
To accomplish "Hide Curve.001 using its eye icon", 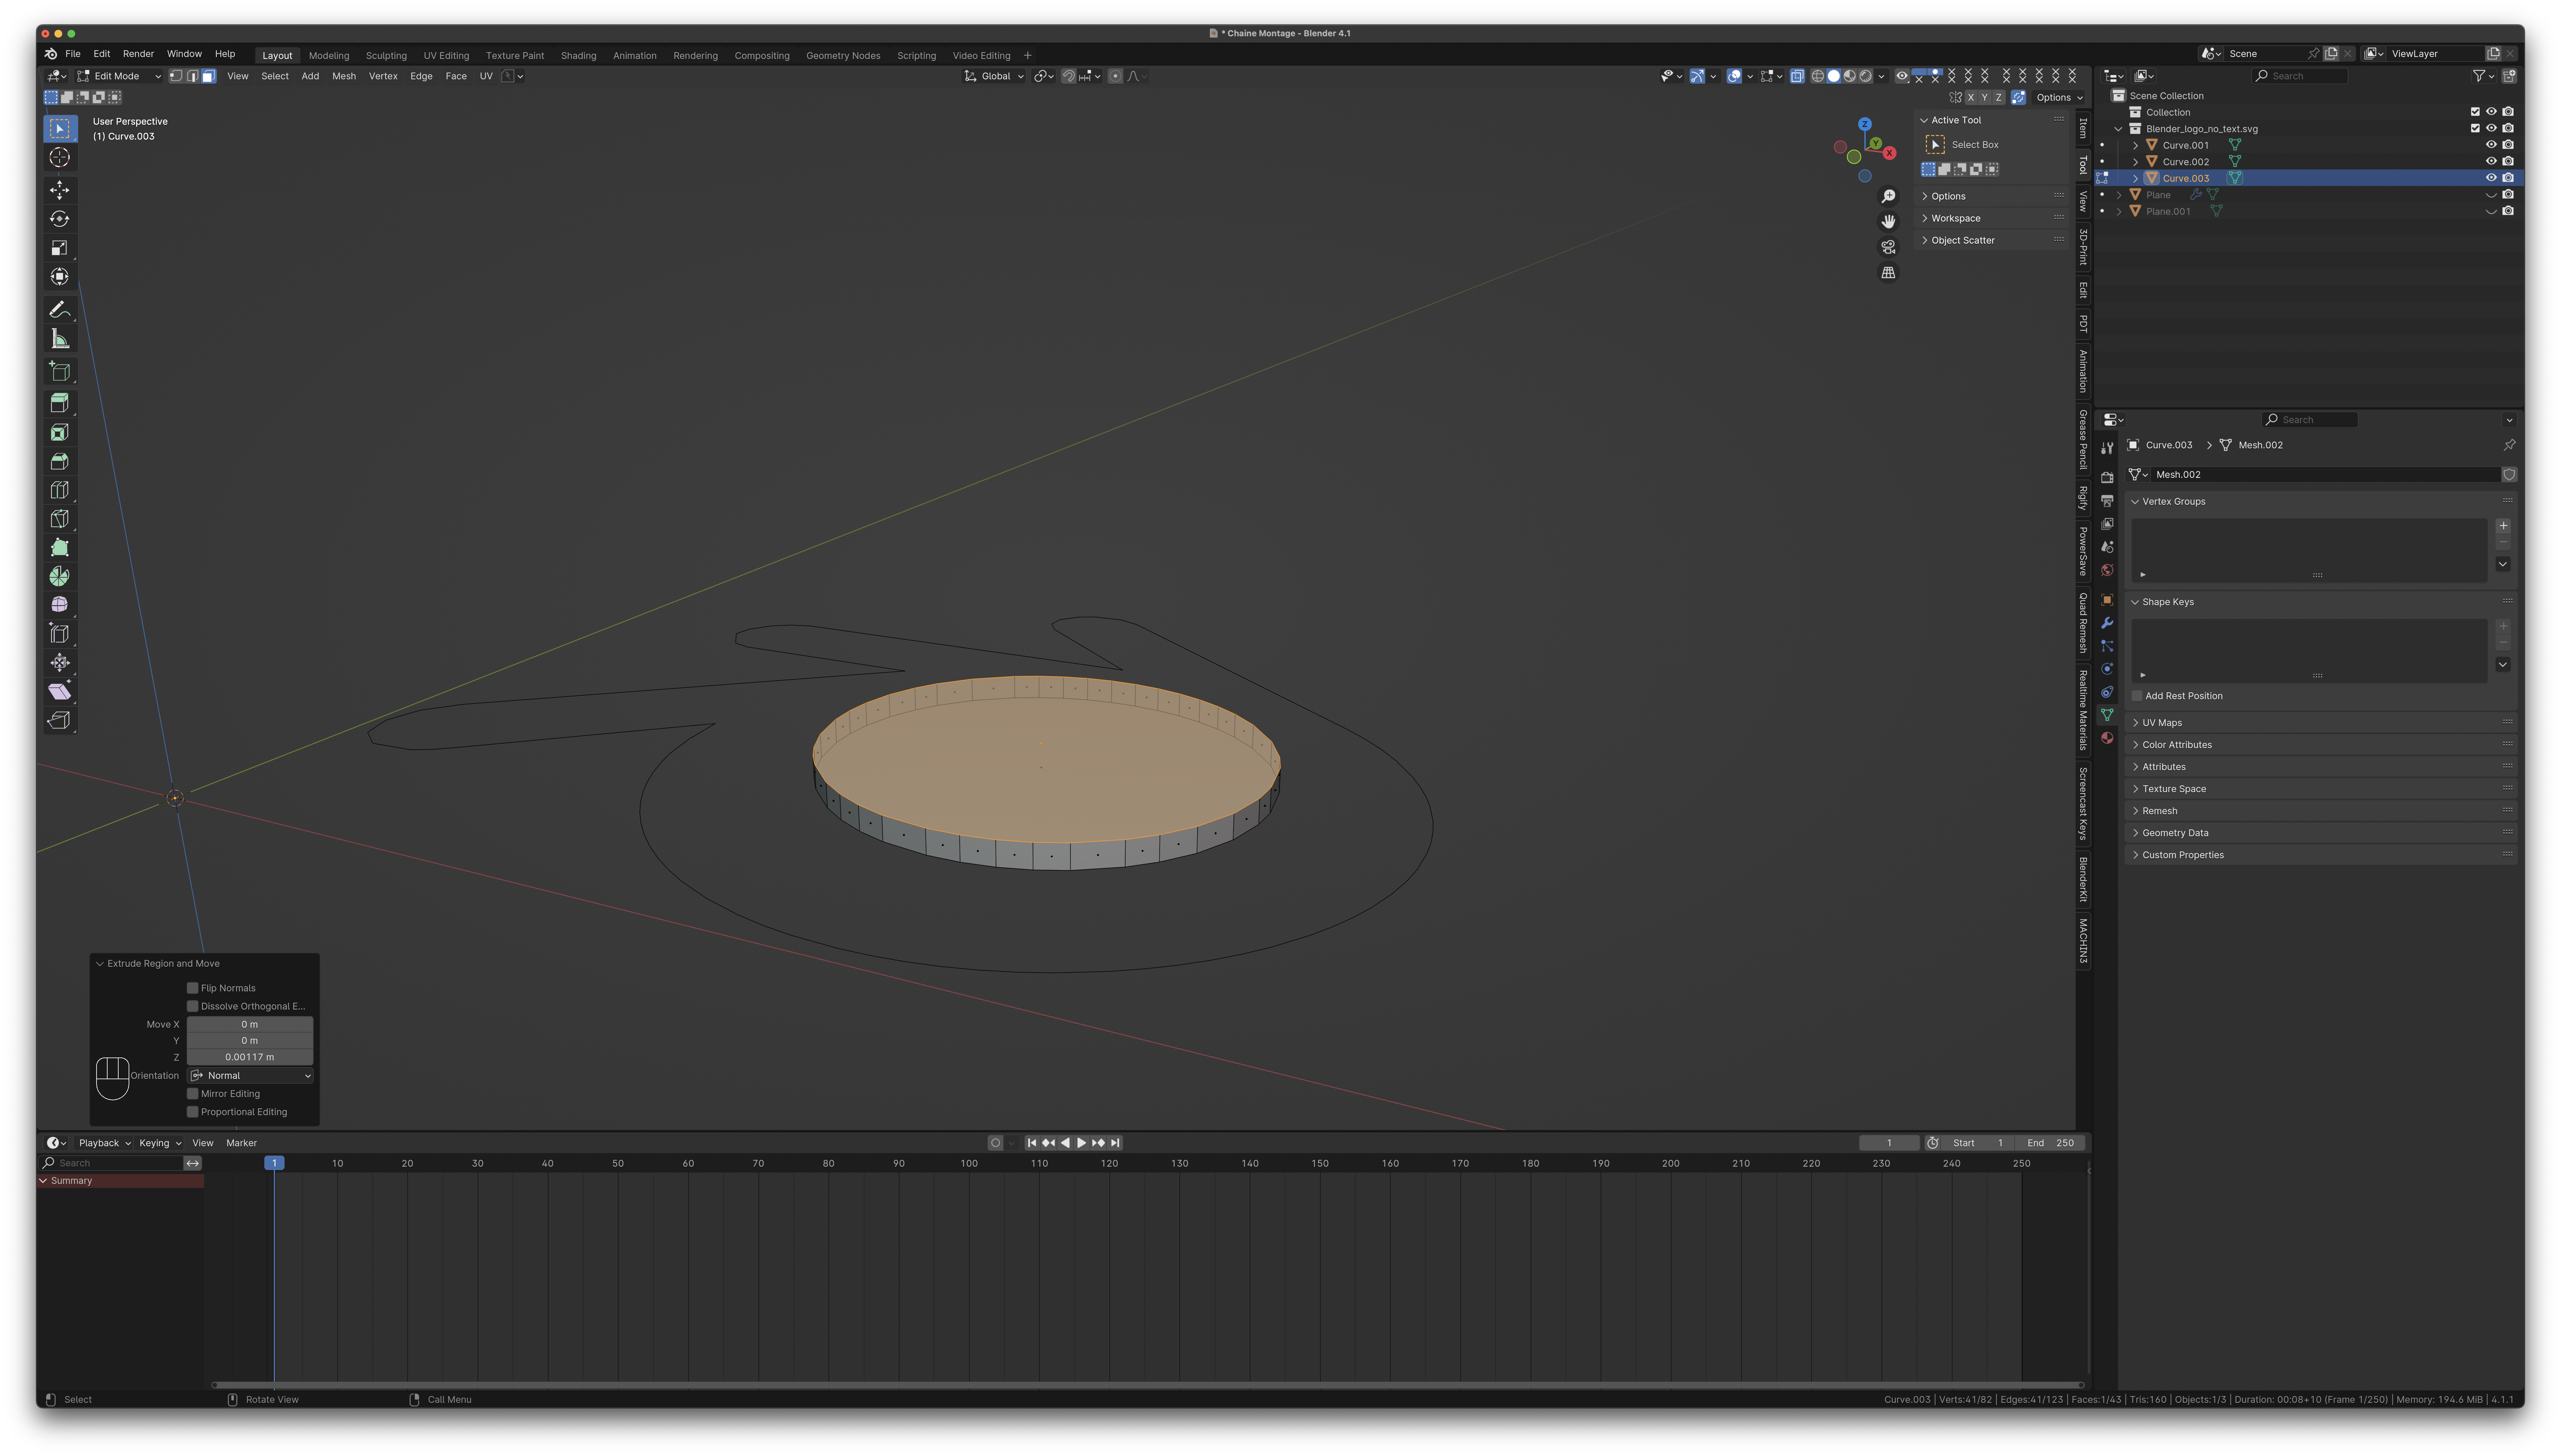I will coord(2491,145).
